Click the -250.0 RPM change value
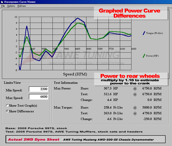 (152, 119)
